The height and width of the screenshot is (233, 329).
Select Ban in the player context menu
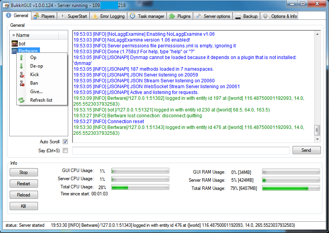point(42,83)
